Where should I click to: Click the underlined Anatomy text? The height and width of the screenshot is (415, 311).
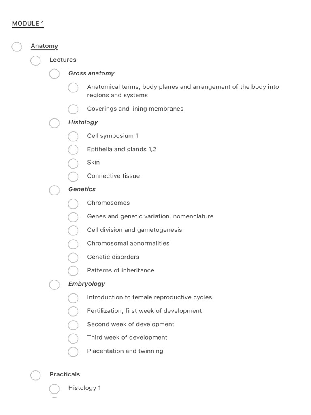click(44, 46)
